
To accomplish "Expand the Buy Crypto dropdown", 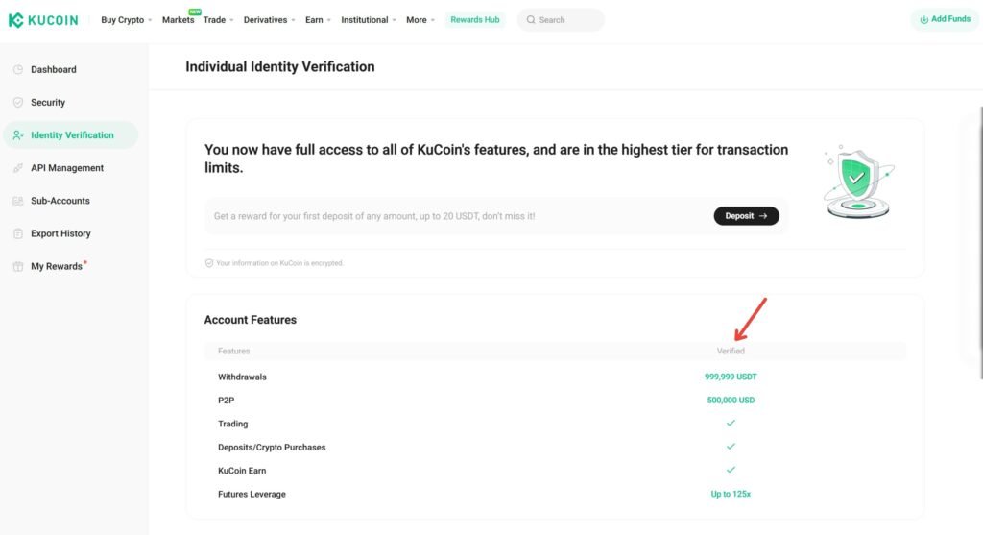I will pos(126,20).
